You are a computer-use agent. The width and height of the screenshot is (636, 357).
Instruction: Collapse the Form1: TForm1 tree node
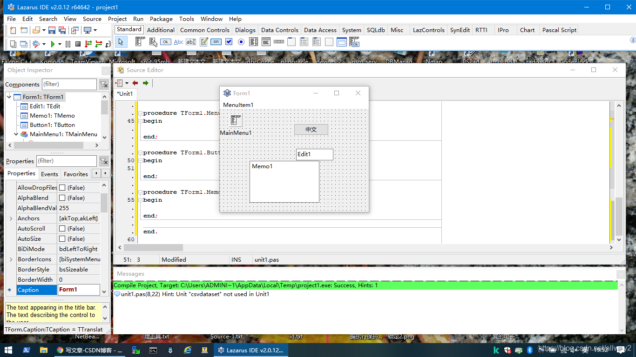pos(9,97)
